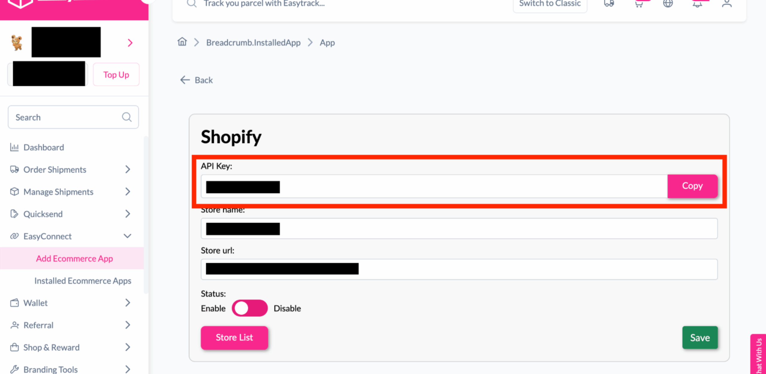Open the notifications bell icon
This screenshot has width=766, height=374.
pos(697,4)
